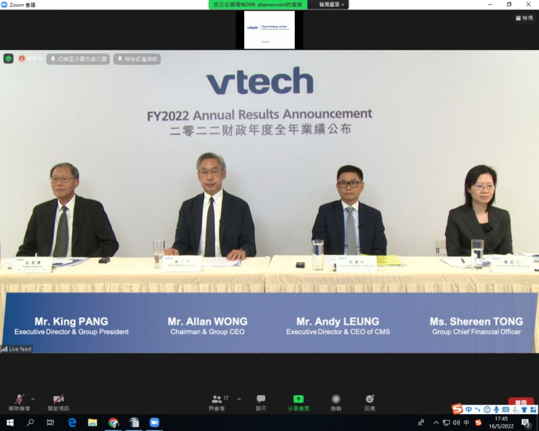Toggle Chinese/English mode on Sogou bar

coord(469,409)
